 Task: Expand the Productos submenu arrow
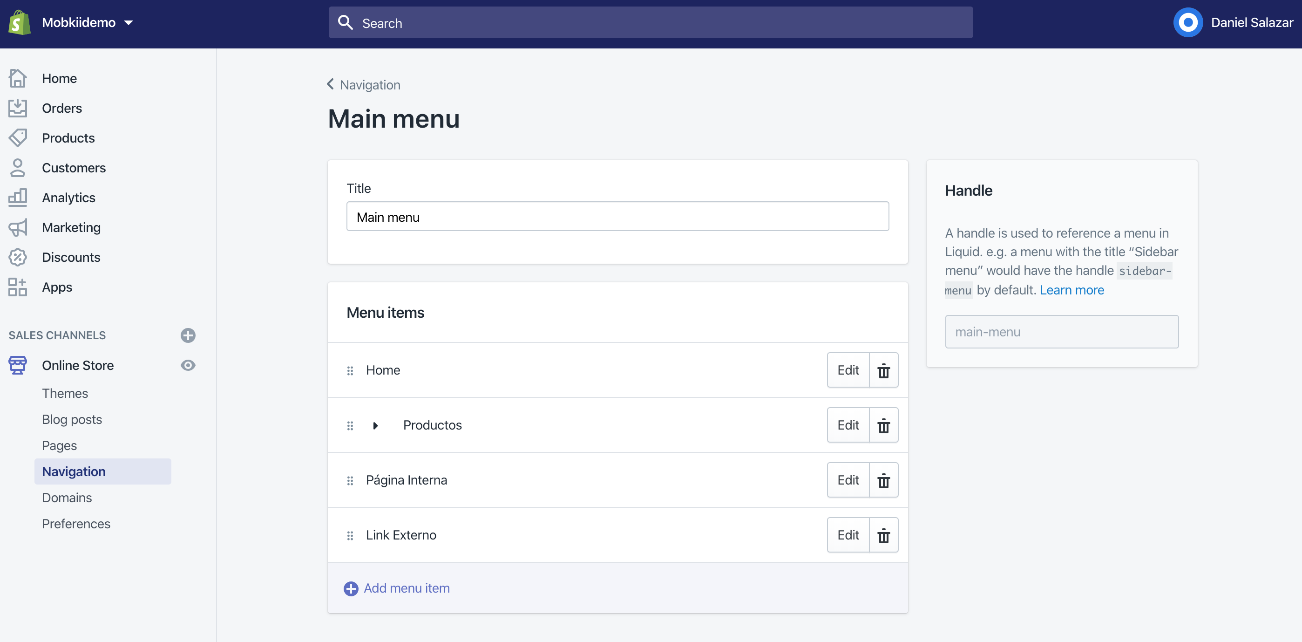point(375,426)
